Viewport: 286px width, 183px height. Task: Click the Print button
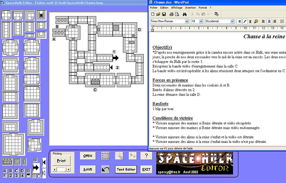61,161
